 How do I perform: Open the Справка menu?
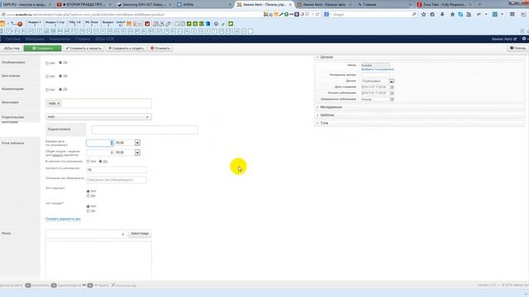83,39
